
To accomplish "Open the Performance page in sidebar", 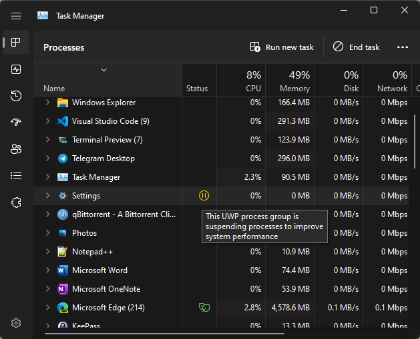I will 16,69.
